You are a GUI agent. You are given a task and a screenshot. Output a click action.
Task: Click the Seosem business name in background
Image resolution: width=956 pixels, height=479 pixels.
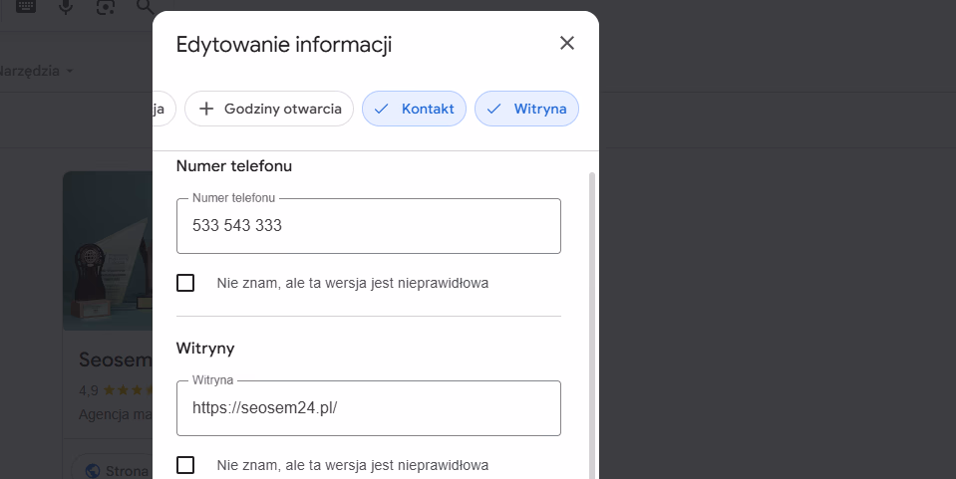tap(116, 359)
